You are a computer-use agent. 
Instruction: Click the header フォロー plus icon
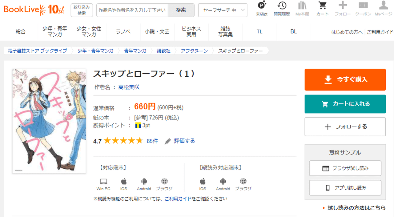[x=343, y=6]
